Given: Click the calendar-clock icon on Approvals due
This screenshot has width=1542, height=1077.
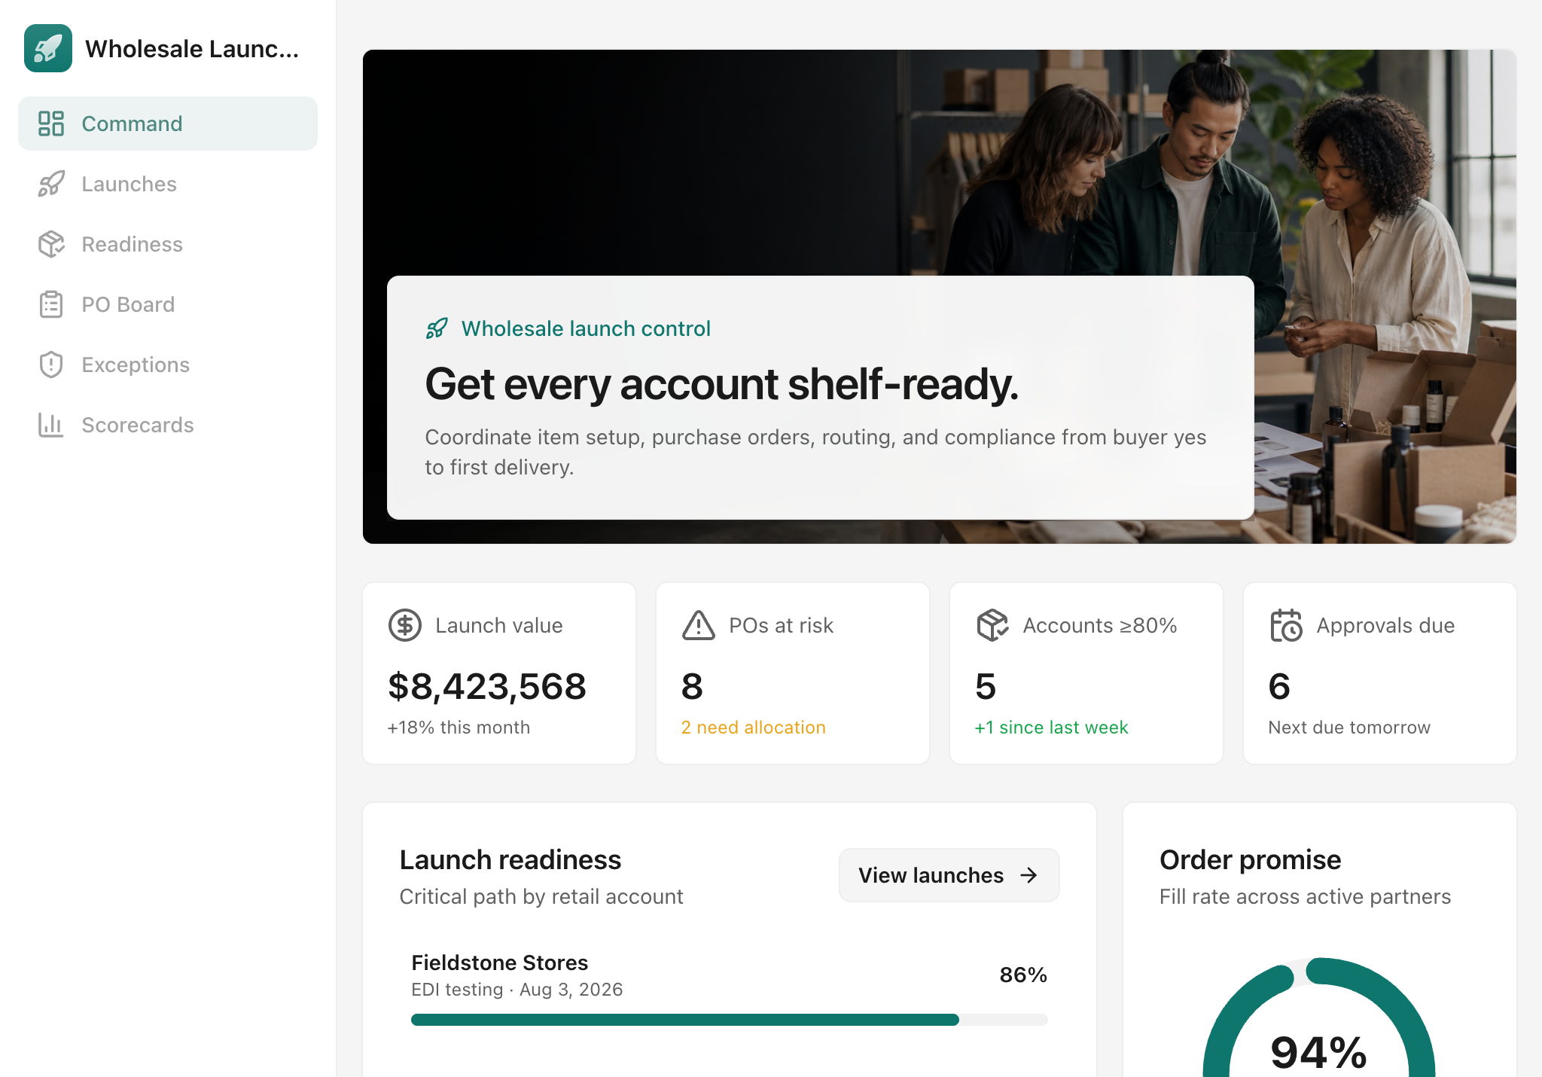Looking at the screenshot, I should click(1286, 625).
